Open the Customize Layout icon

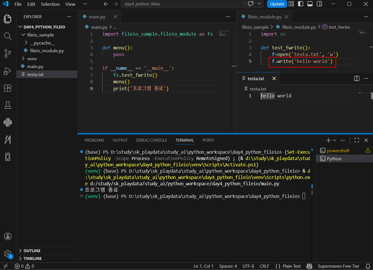pyautogui.click(x=291, y=4)
